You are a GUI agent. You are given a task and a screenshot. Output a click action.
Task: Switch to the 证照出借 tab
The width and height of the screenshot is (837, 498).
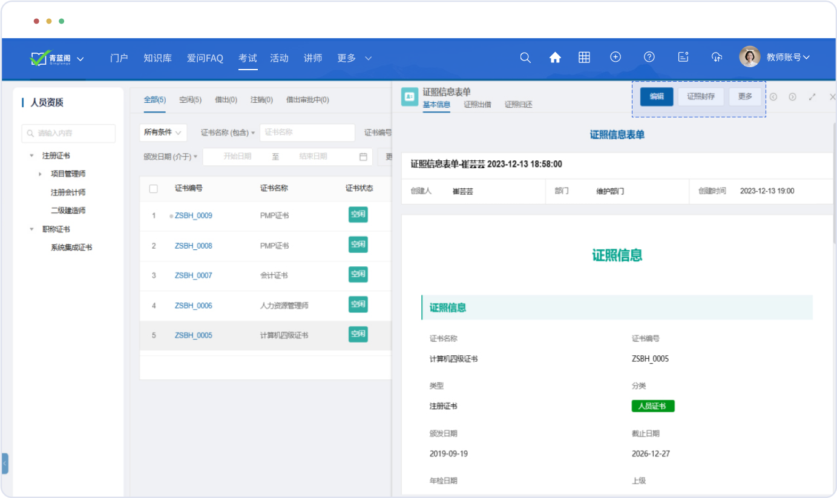[x=477, y=105]
